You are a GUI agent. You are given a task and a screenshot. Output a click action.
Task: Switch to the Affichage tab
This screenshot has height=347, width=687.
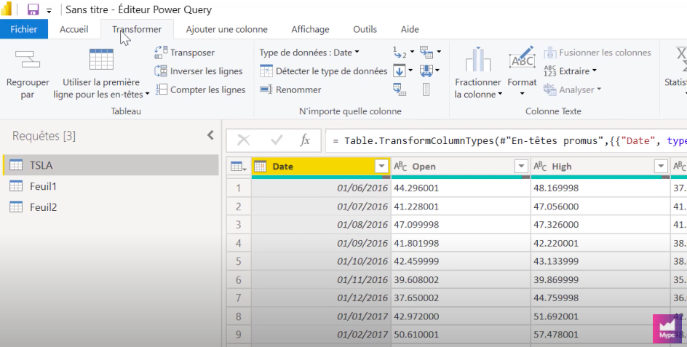310,29
